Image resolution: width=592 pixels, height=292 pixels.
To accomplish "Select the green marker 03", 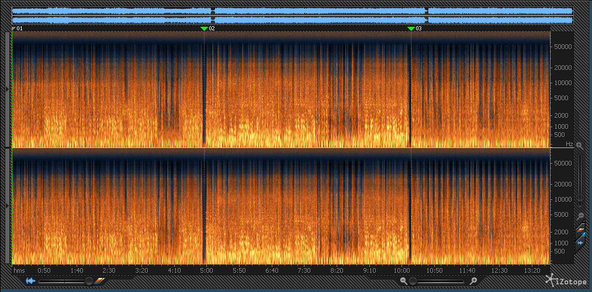I will pos(411,28).
